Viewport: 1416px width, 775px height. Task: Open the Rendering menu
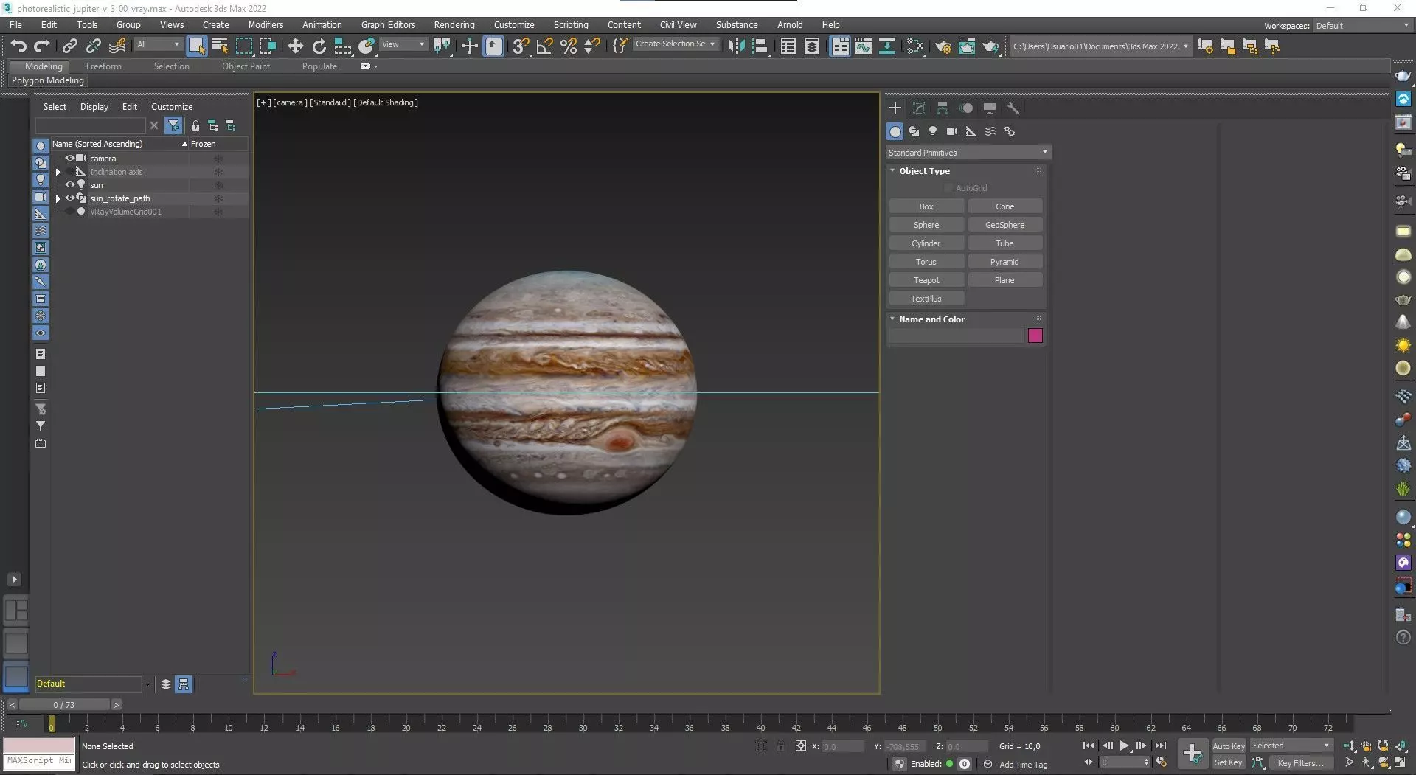454,24
